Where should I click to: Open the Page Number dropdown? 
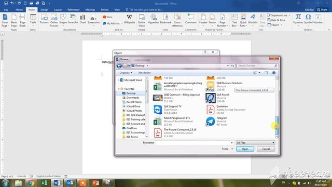point(222,20)
